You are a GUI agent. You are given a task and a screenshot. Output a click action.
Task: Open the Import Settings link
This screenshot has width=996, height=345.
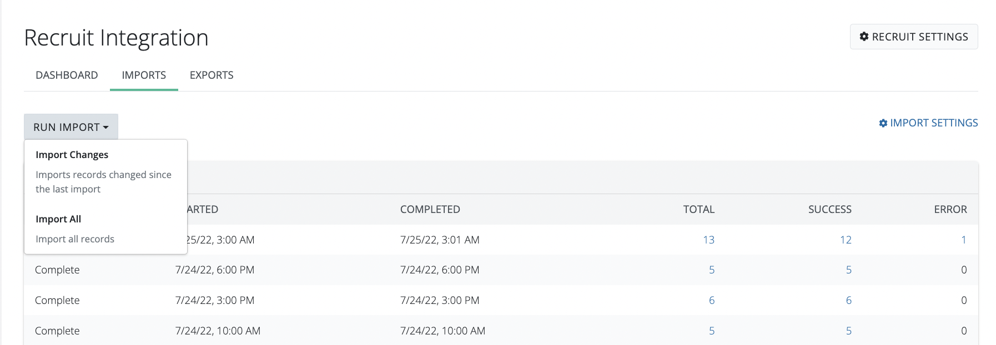point(934,123)
